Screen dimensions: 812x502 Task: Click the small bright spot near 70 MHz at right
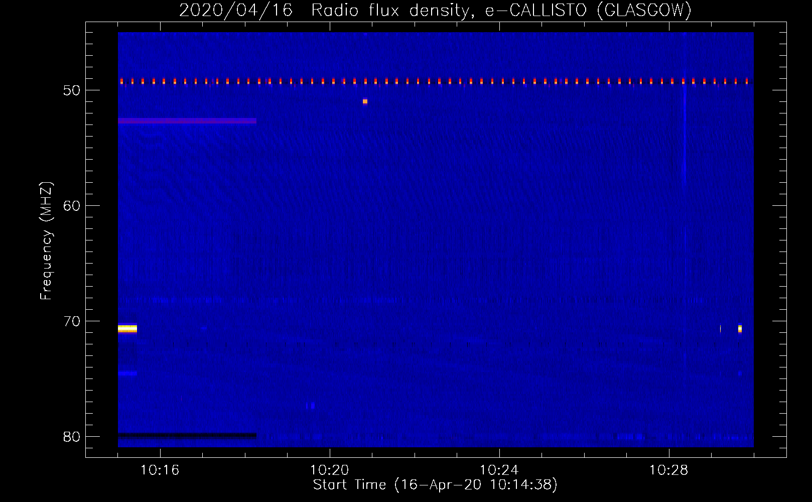[x=740, y=329]
